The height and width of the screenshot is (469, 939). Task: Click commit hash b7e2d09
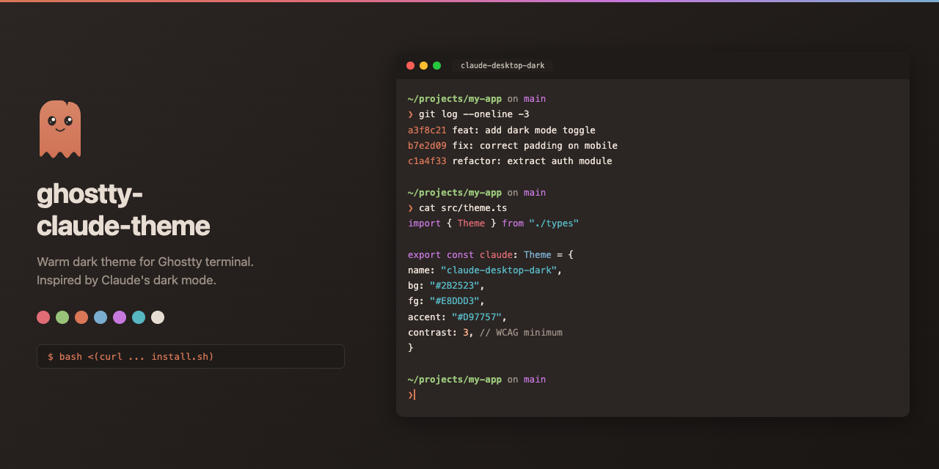click(x=427, y=145)
